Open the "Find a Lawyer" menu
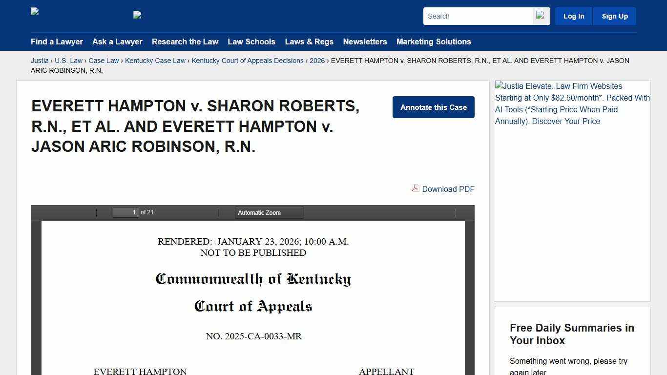Screen dimensions: 667x375 [x=57, y=42]
